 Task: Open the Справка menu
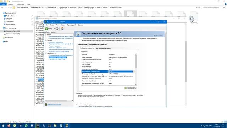point(81,25)
